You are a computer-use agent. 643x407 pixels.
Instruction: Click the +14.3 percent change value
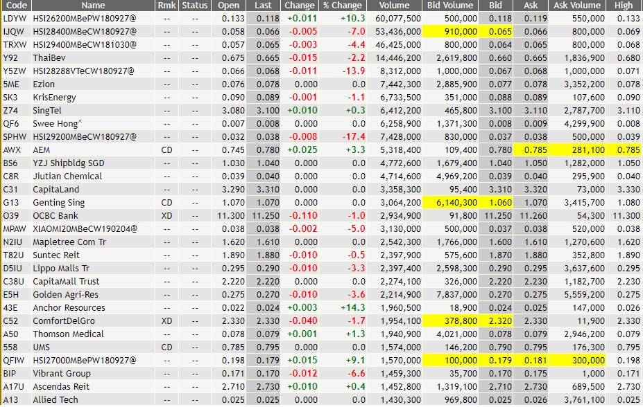point(352,307)
